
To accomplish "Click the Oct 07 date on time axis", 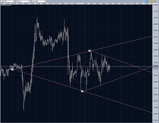I will pos(14,4).
